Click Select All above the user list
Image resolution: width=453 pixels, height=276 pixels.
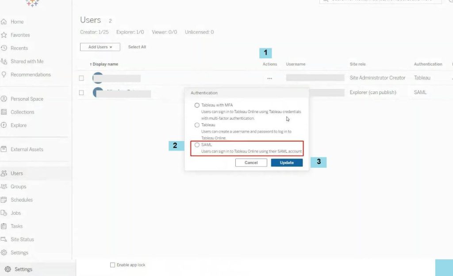click(x=137, y=47)
